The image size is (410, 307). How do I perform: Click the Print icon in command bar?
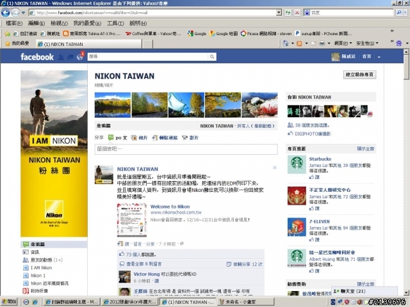point(322,43)
